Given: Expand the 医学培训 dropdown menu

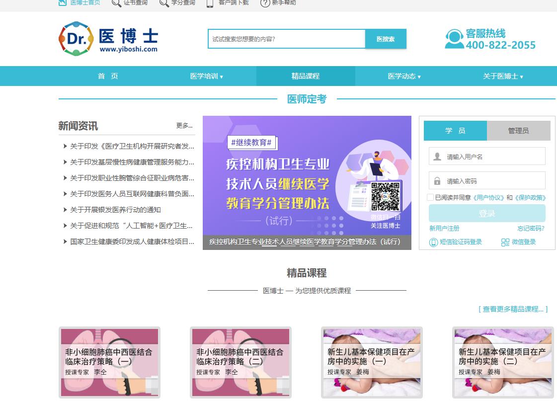Looking at the screenshot, I should pos(207,76).
